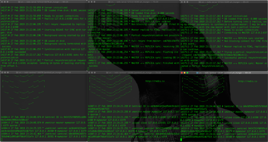Viewport: 268px width, 142px height.
Task: Open the http://redis.io link in sentinel 26381 window
Action: coord(247,81)
